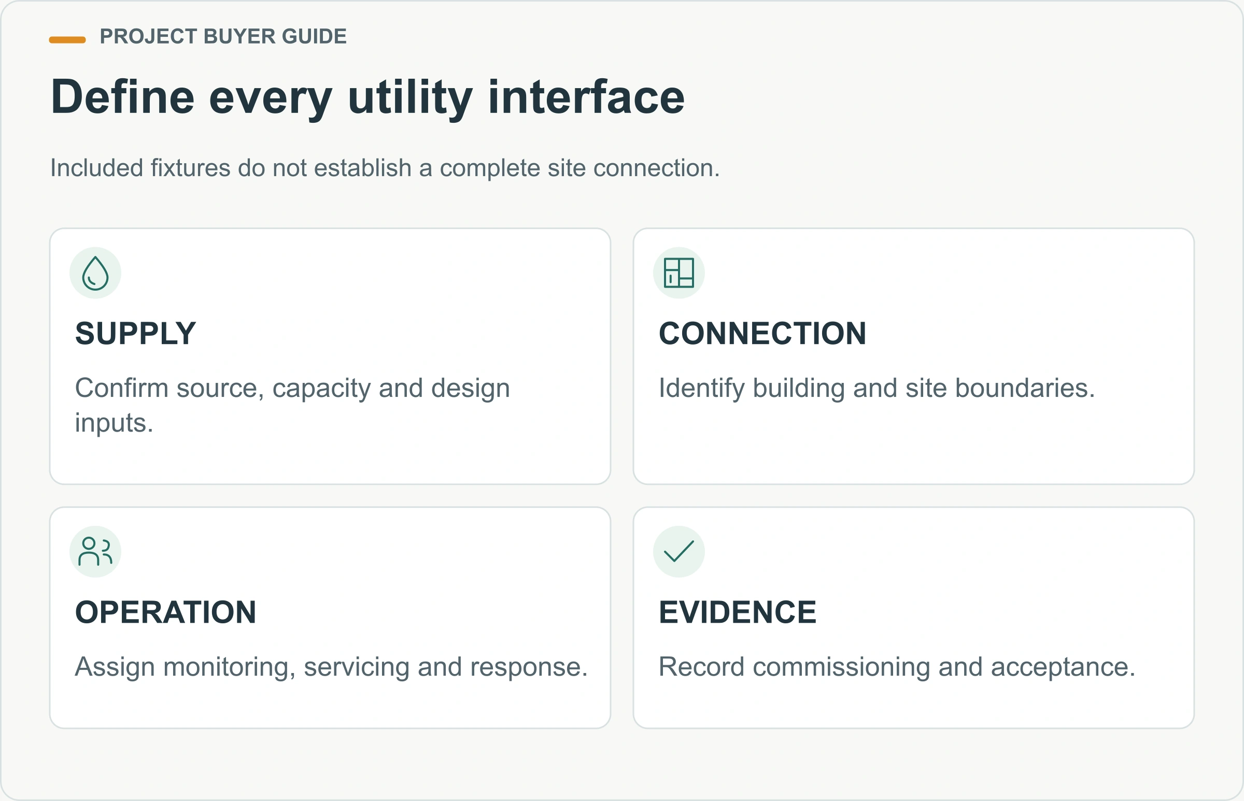Select the SUPPLY card heading

click(135, 333)
